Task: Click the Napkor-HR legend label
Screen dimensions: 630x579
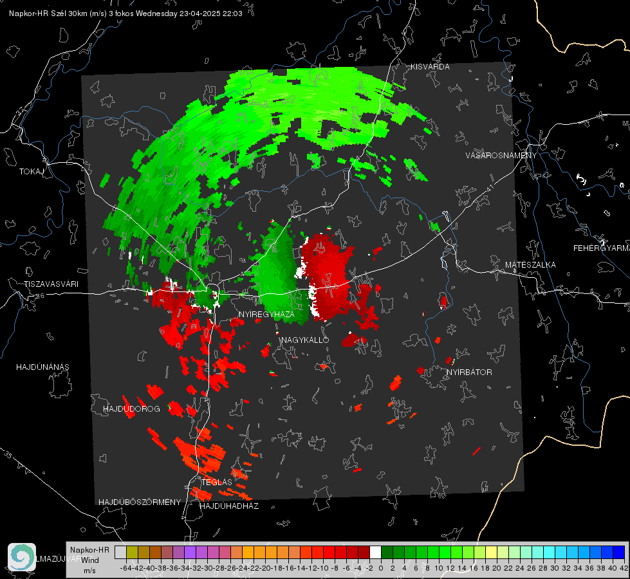Action: coord(89,549)
